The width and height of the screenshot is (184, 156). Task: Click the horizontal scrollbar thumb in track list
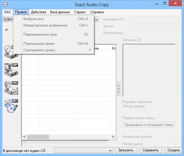click(x=38, y=137)
